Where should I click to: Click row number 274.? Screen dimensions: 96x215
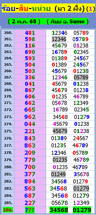coord(8,124)
